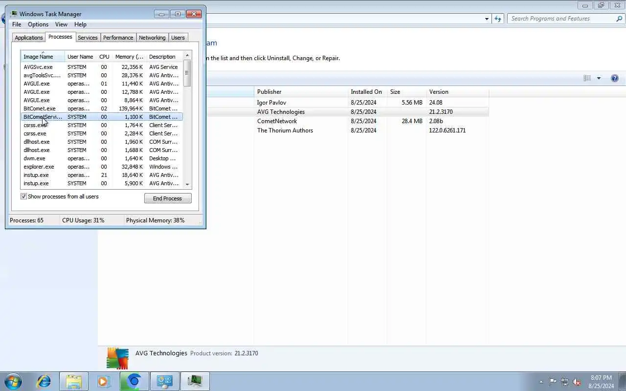This screenshot has height=391, width=626.
Task: Launch Internet Explorer from the taskbar
Action: (44, 381)
